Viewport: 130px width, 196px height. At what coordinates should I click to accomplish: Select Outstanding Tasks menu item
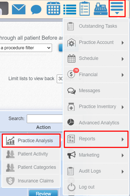coord(96,26)
